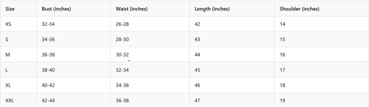Click bust value 40-42

[x=48, y=85]
